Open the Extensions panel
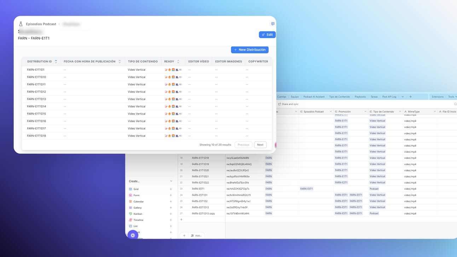Screen dimensions: 457x257 click(x=438, y=97)
